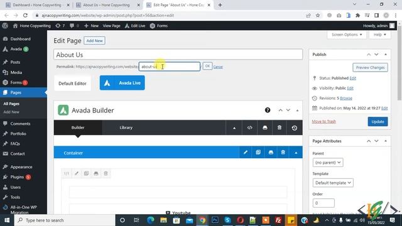Viewport: 402px width, 226px height.
Task: Delete the column with the trash icon
Action: tap(106, 173)
